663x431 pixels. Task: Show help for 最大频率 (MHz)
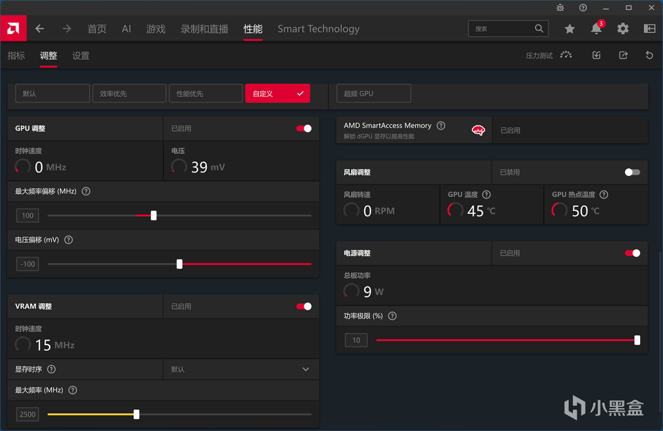click(73, 390)
